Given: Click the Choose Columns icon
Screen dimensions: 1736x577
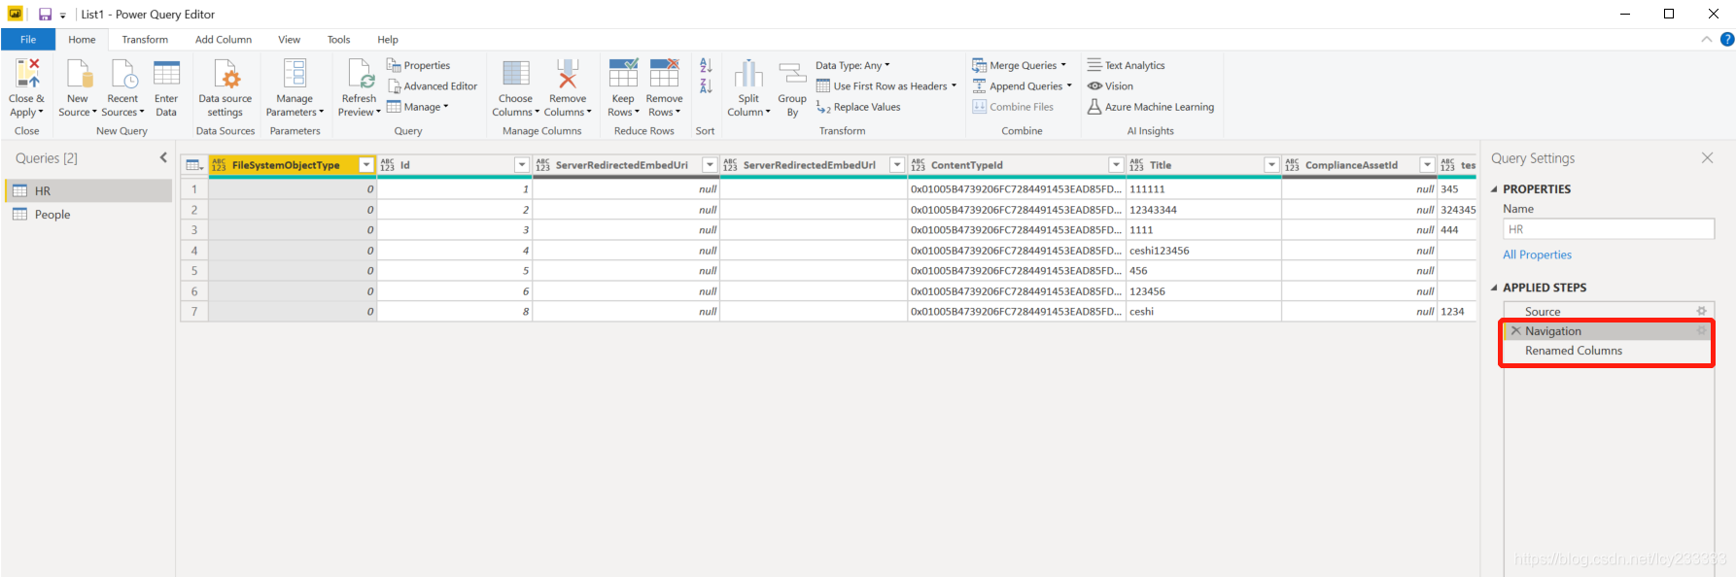Looking at the screenshot, I should (515, 74).
